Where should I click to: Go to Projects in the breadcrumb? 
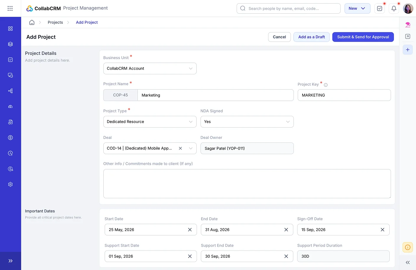pyautogui.click(x=55, y=22)
